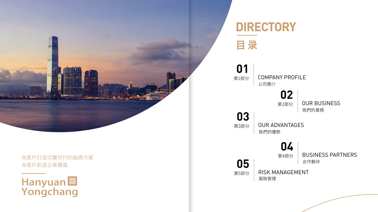Select section number 02
The width and height of the screenshot is (378, 212).
(x=286, y=95)
